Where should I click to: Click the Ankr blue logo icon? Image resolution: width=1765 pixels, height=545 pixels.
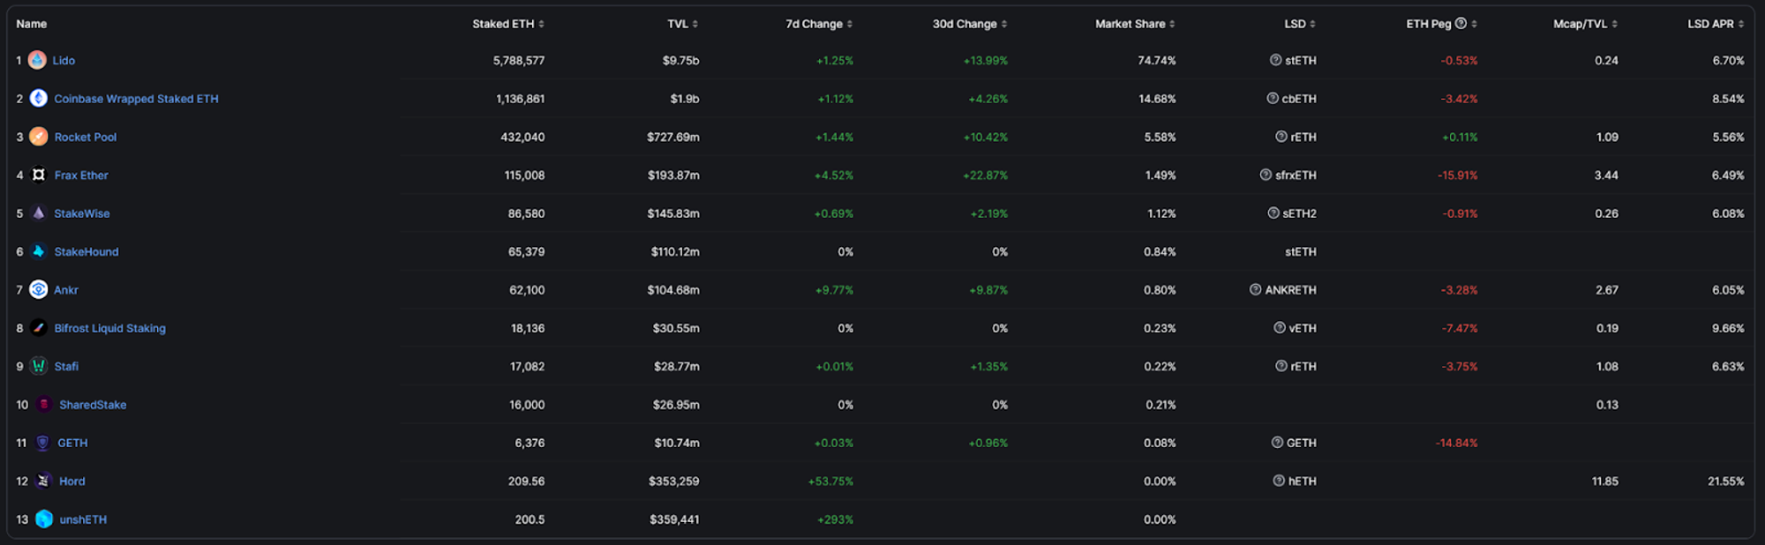[x=39, y=289]
